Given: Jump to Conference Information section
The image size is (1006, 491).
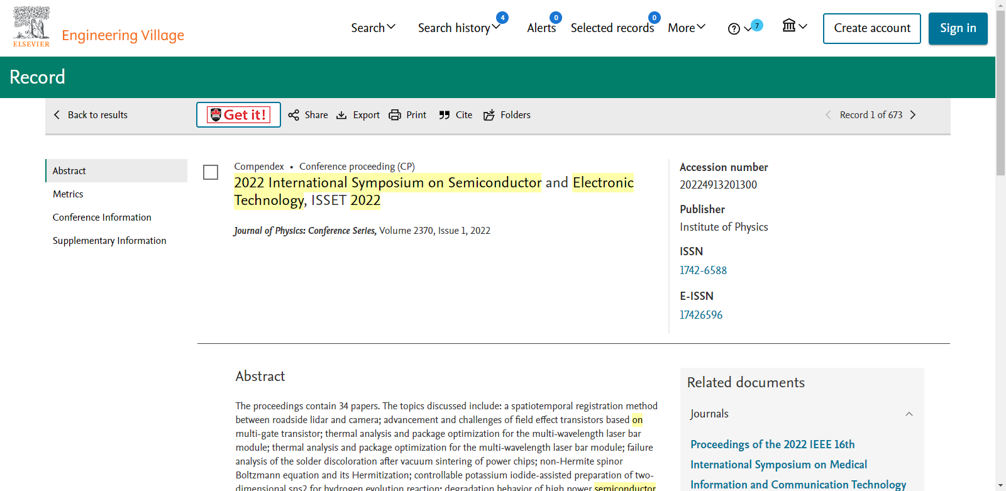Looking at the screenshot, I should click(102, 218).
